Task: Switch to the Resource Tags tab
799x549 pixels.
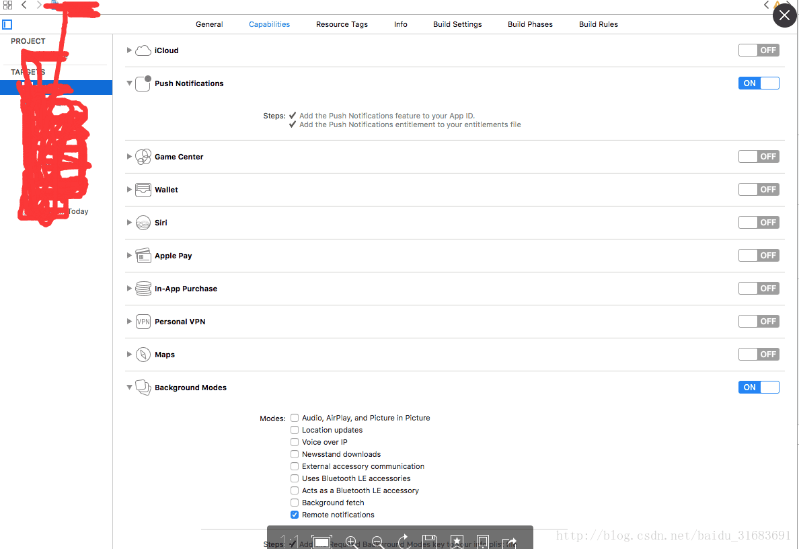Action: [342, 24]
